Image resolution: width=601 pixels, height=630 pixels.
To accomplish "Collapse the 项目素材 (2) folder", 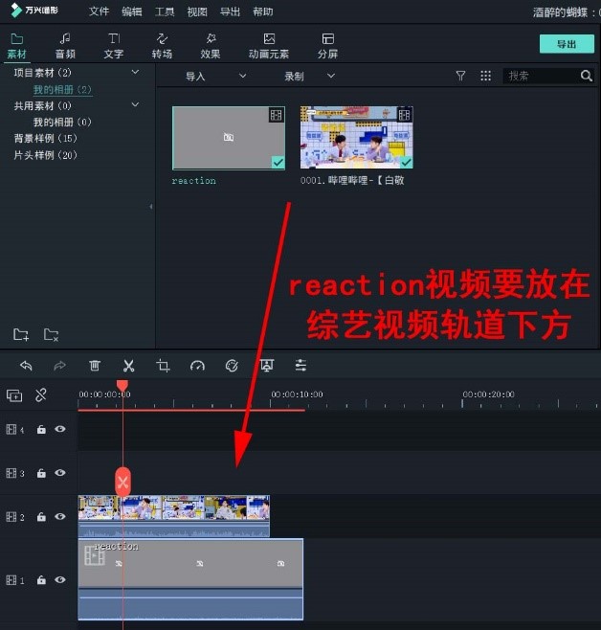I will point(135,73).
